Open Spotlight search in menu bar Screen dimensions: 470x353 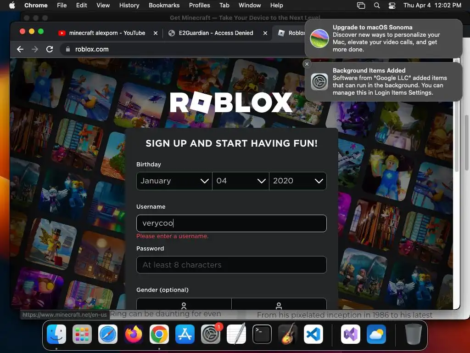tap(377, 5)
